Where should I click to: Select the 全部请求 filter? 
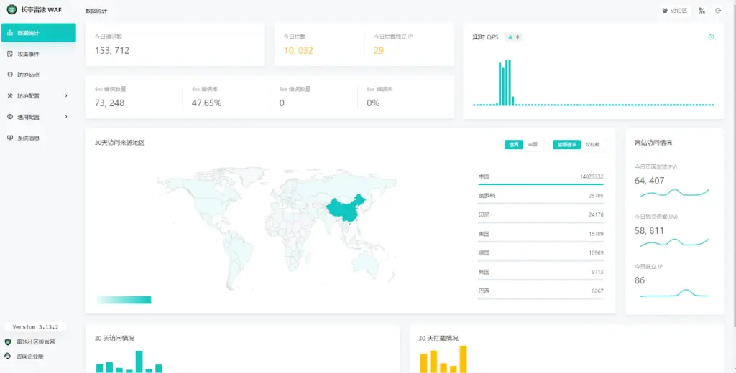pos(566,144)
